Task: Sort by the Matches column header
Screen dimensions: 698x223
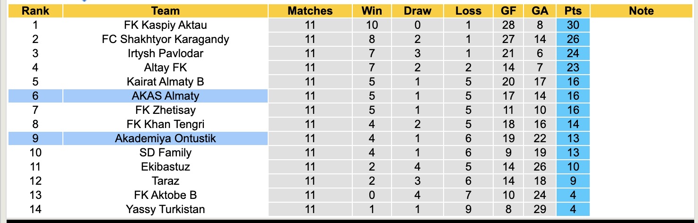Action: (x=310, y=11)
